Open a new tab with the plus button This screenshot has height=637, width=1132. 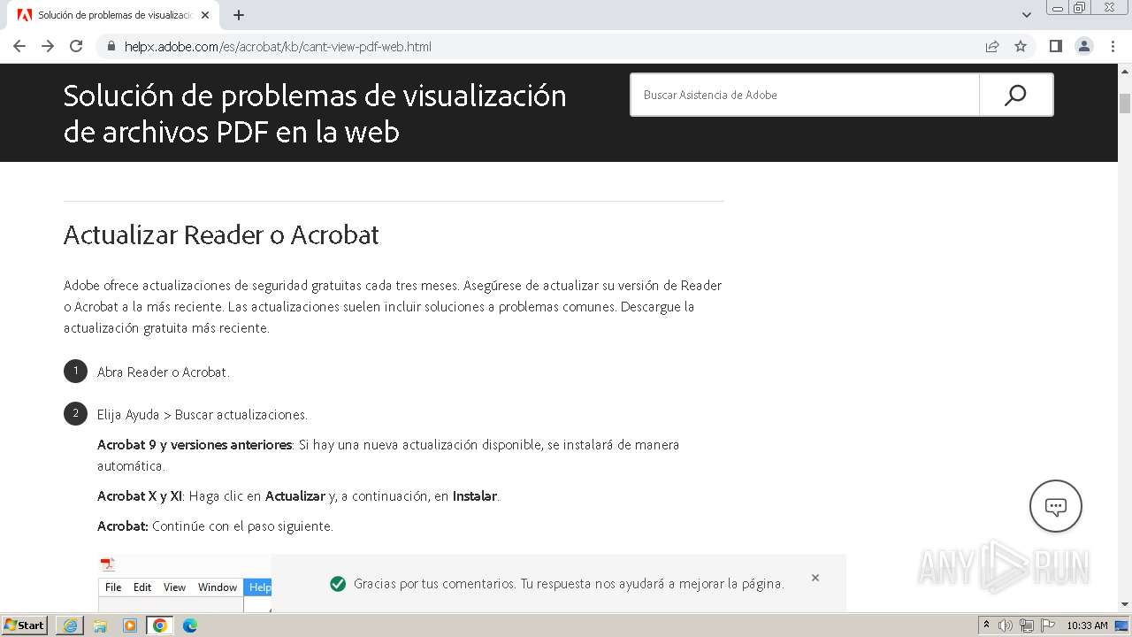tap(239, 15)
